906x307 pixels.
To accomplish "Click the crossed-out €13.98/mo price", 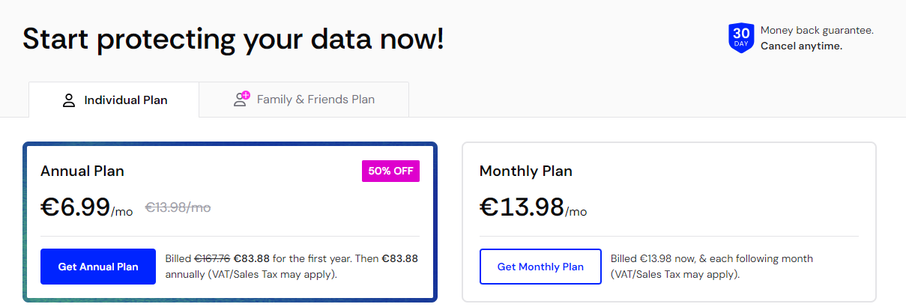I will coord(178,207).
